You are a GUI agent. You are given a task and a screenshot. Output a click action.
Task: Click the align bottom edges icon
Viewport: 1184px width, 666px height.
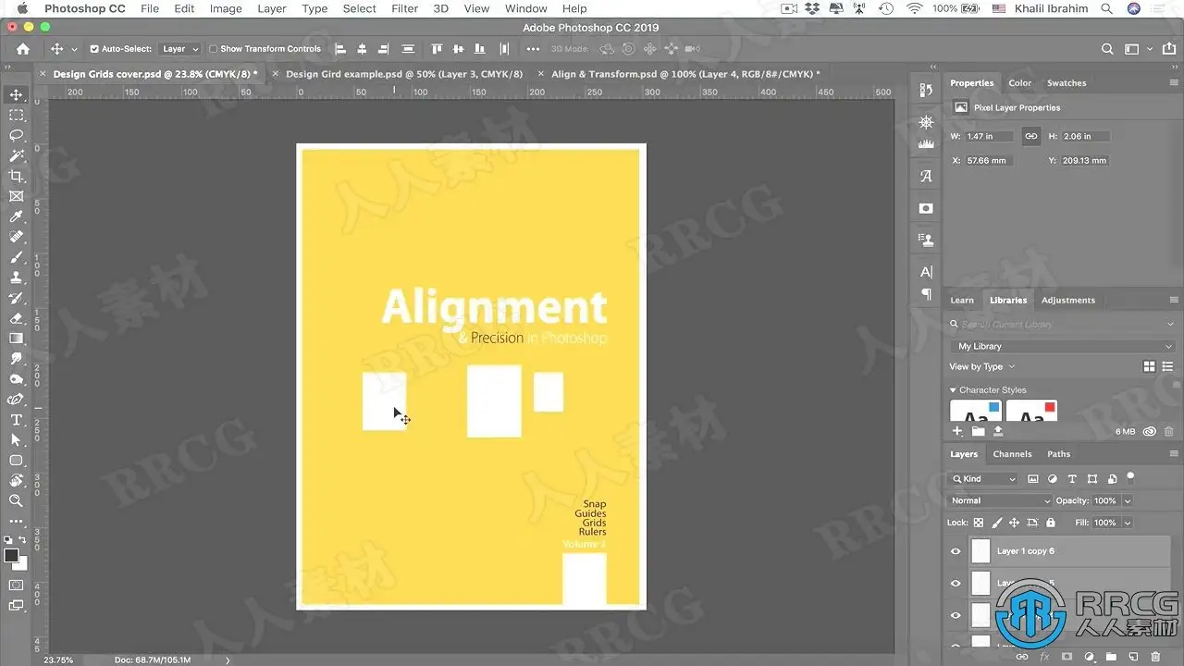coord(479,49)
